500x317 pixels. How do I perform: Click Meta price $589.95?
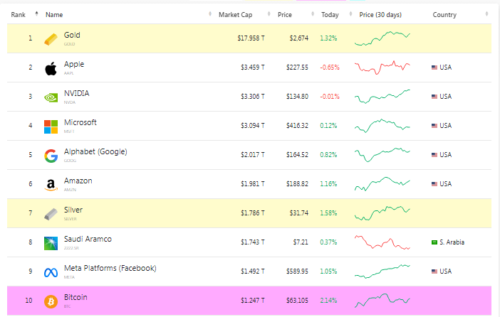tap(297, 272)
